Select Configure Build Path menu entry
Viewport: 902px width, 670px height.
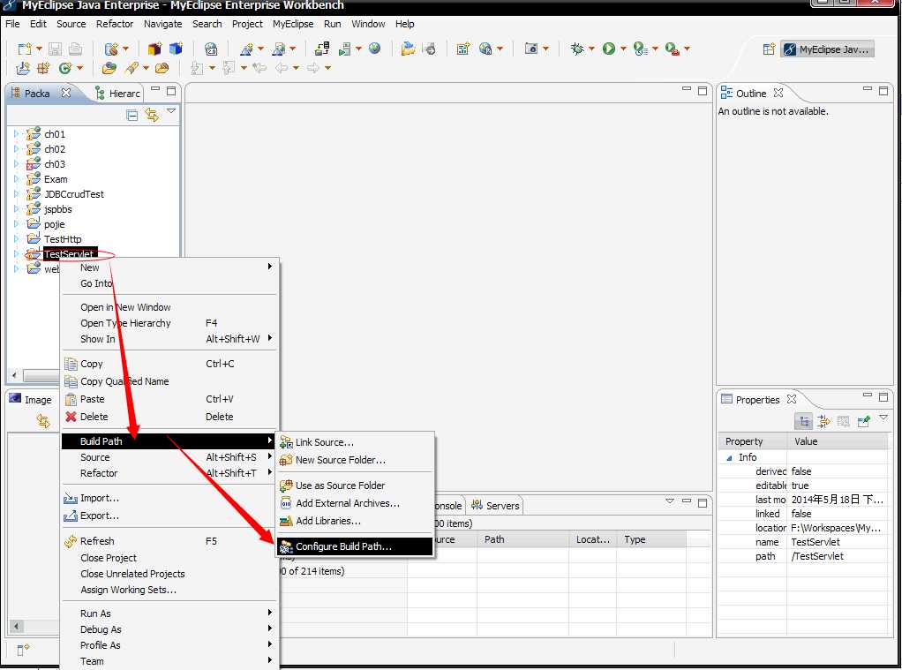355,546
